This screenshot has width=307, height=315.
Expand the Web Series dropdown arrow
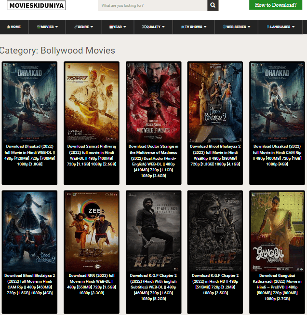pos(249,27)
